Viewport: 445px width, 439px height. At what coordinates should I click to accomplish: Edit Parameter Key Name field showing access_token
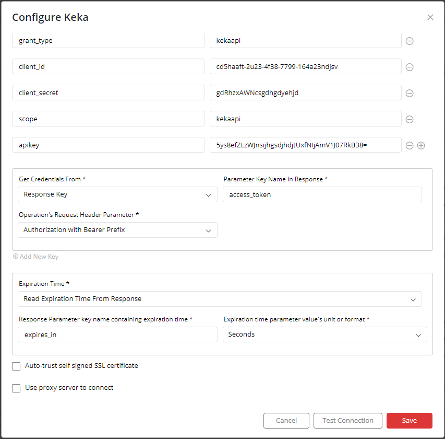322,194
